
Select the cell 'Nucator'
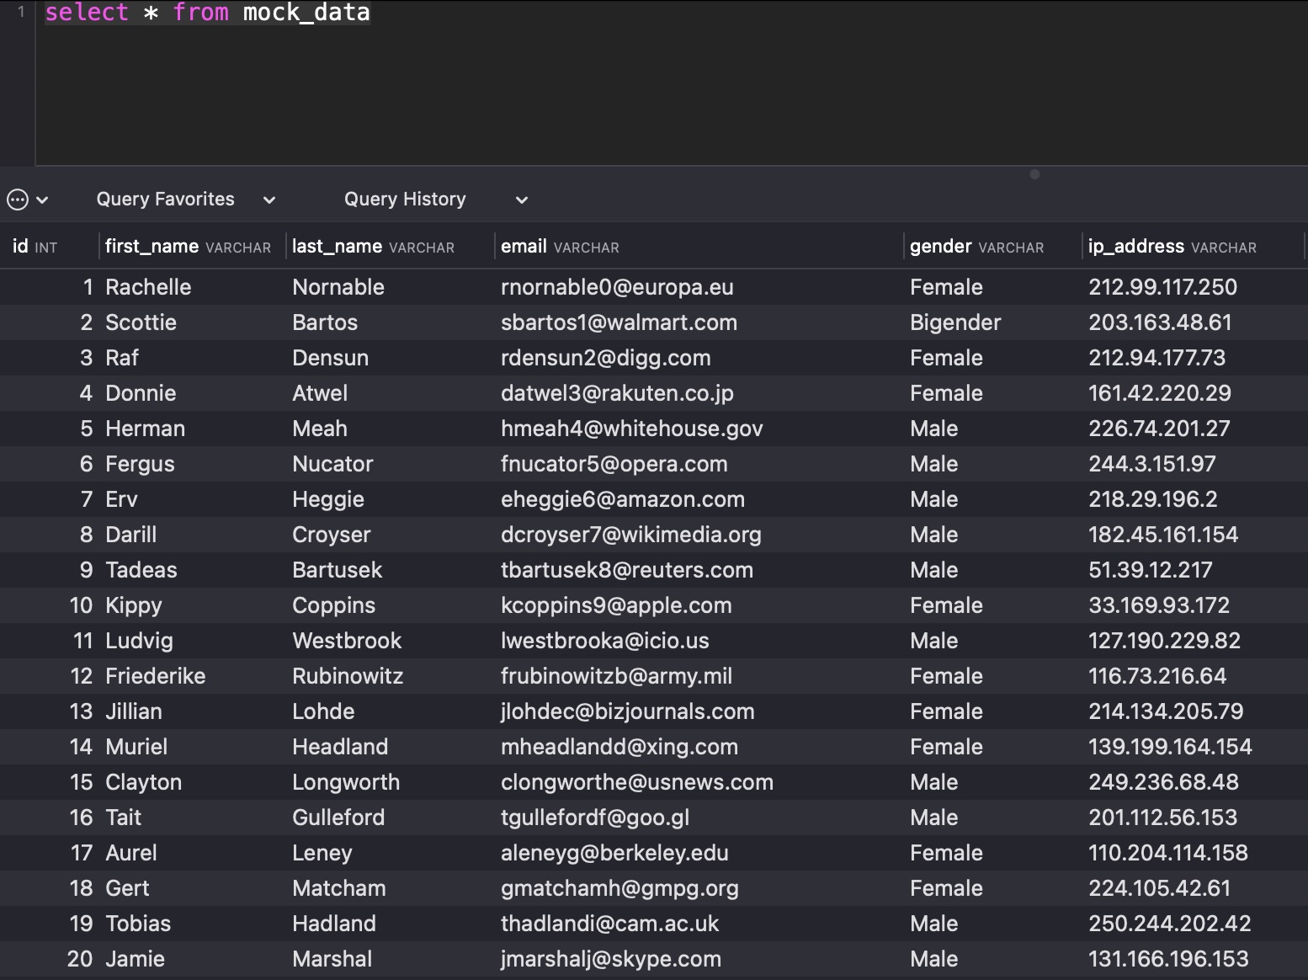coord(332,464)
